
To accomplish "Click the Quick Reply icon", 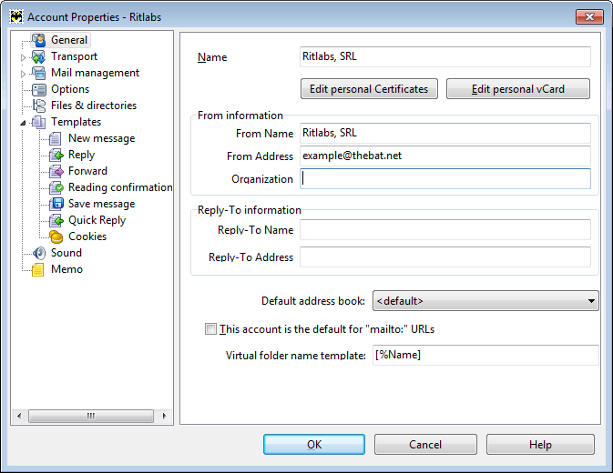I will (x=56, y=220).
